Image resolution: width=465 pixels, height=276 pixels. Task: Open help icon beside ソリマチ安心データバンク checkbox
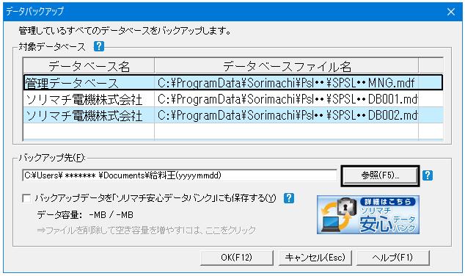point(289,198)
